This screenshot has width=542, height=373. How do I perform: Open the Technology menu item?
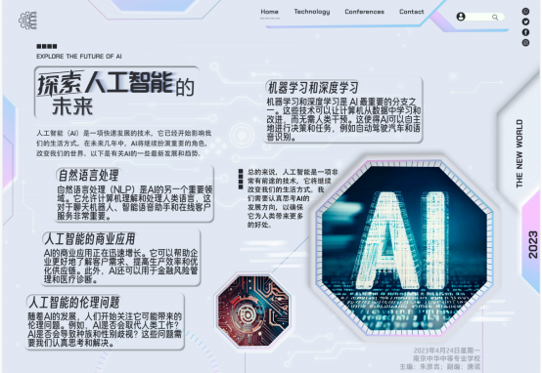312,12
